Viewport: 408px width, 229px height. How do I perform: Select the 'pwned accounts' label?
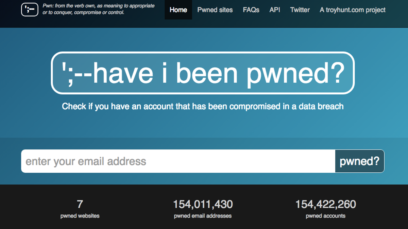326,216
